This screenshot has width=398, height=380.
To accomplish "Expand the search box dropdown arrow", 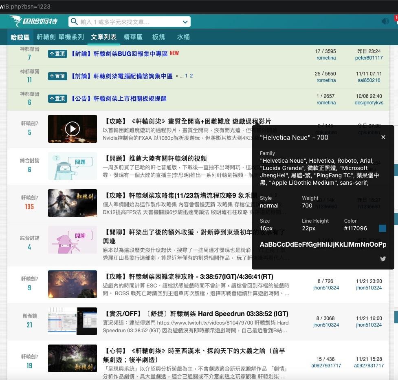I will click(185, 22).
